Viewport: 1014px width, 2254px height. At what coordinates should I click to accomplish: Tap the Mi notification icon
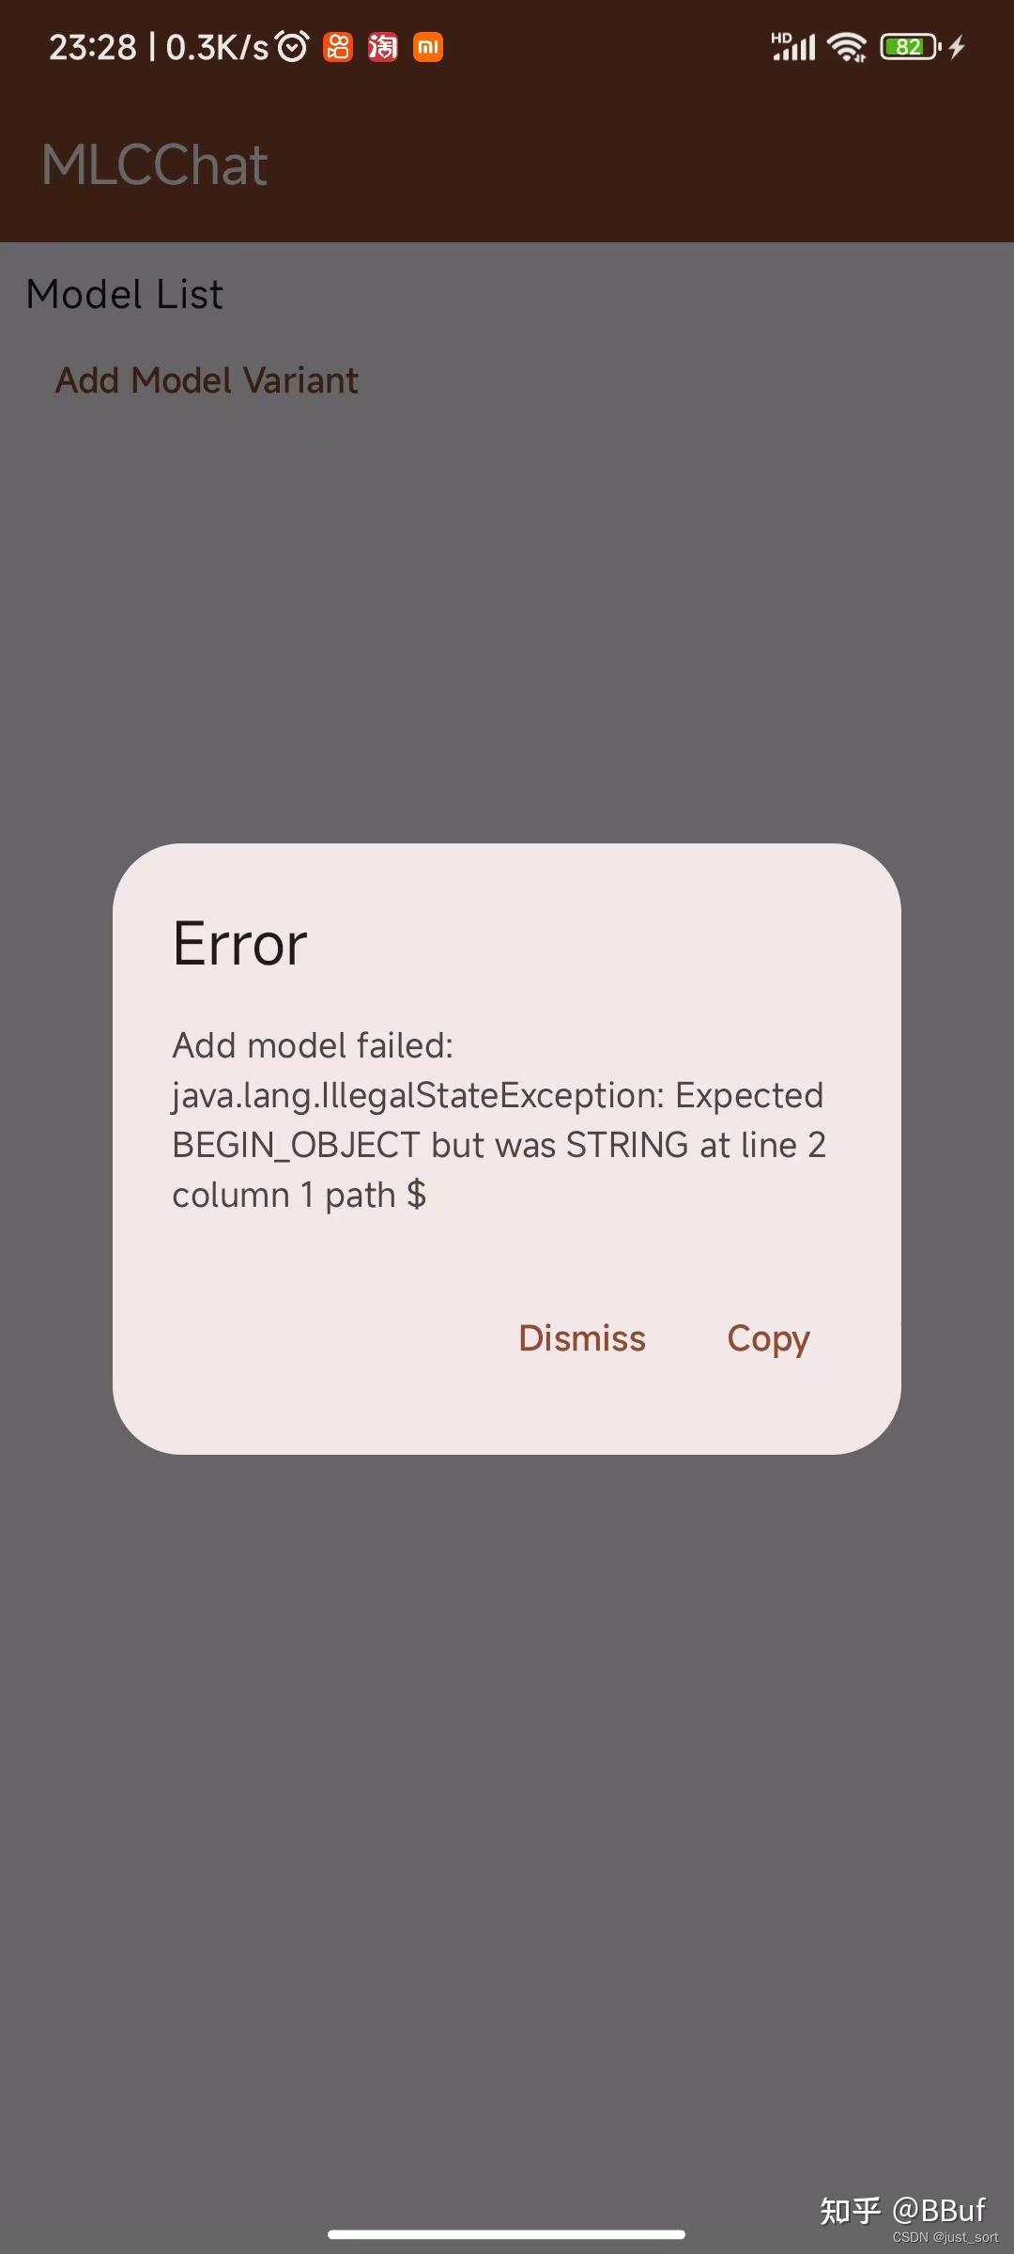(428, 47)
